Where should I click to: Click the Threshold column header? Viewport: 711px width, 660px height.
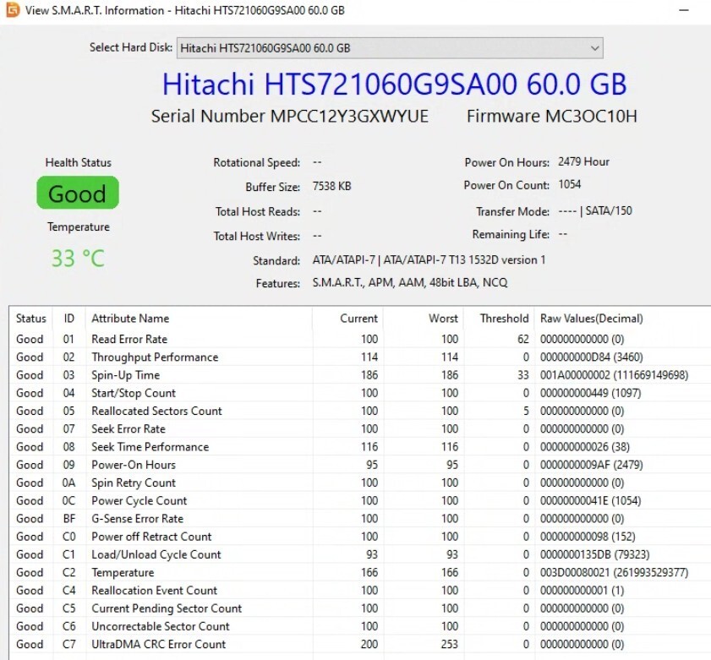coord(499,319)
